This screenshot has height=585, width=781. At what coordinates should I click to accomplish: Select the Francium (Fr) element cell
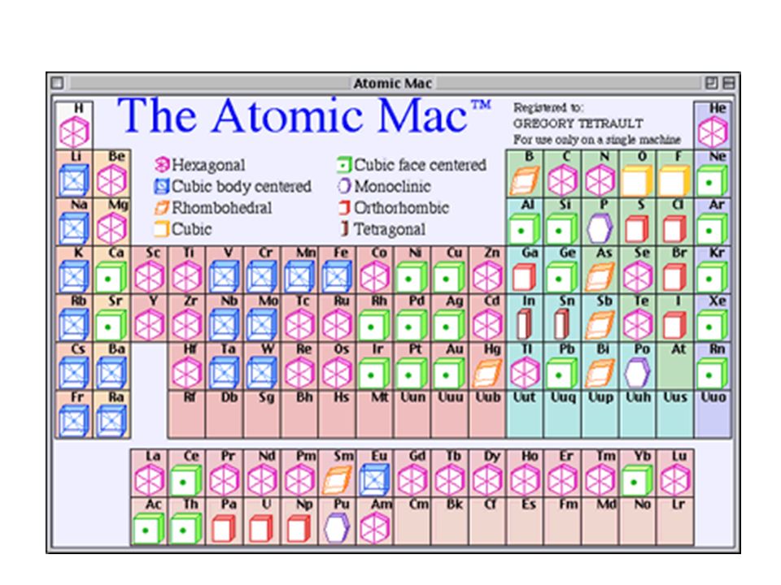tap(74, 415)
